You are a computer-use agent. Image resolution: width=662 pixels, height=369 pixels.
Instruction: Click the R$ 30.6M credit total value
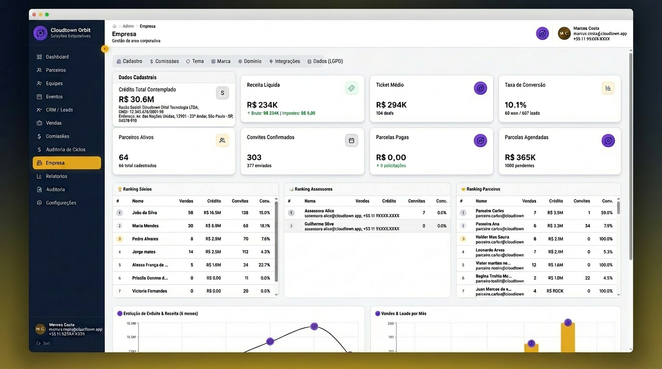(137, 99)
